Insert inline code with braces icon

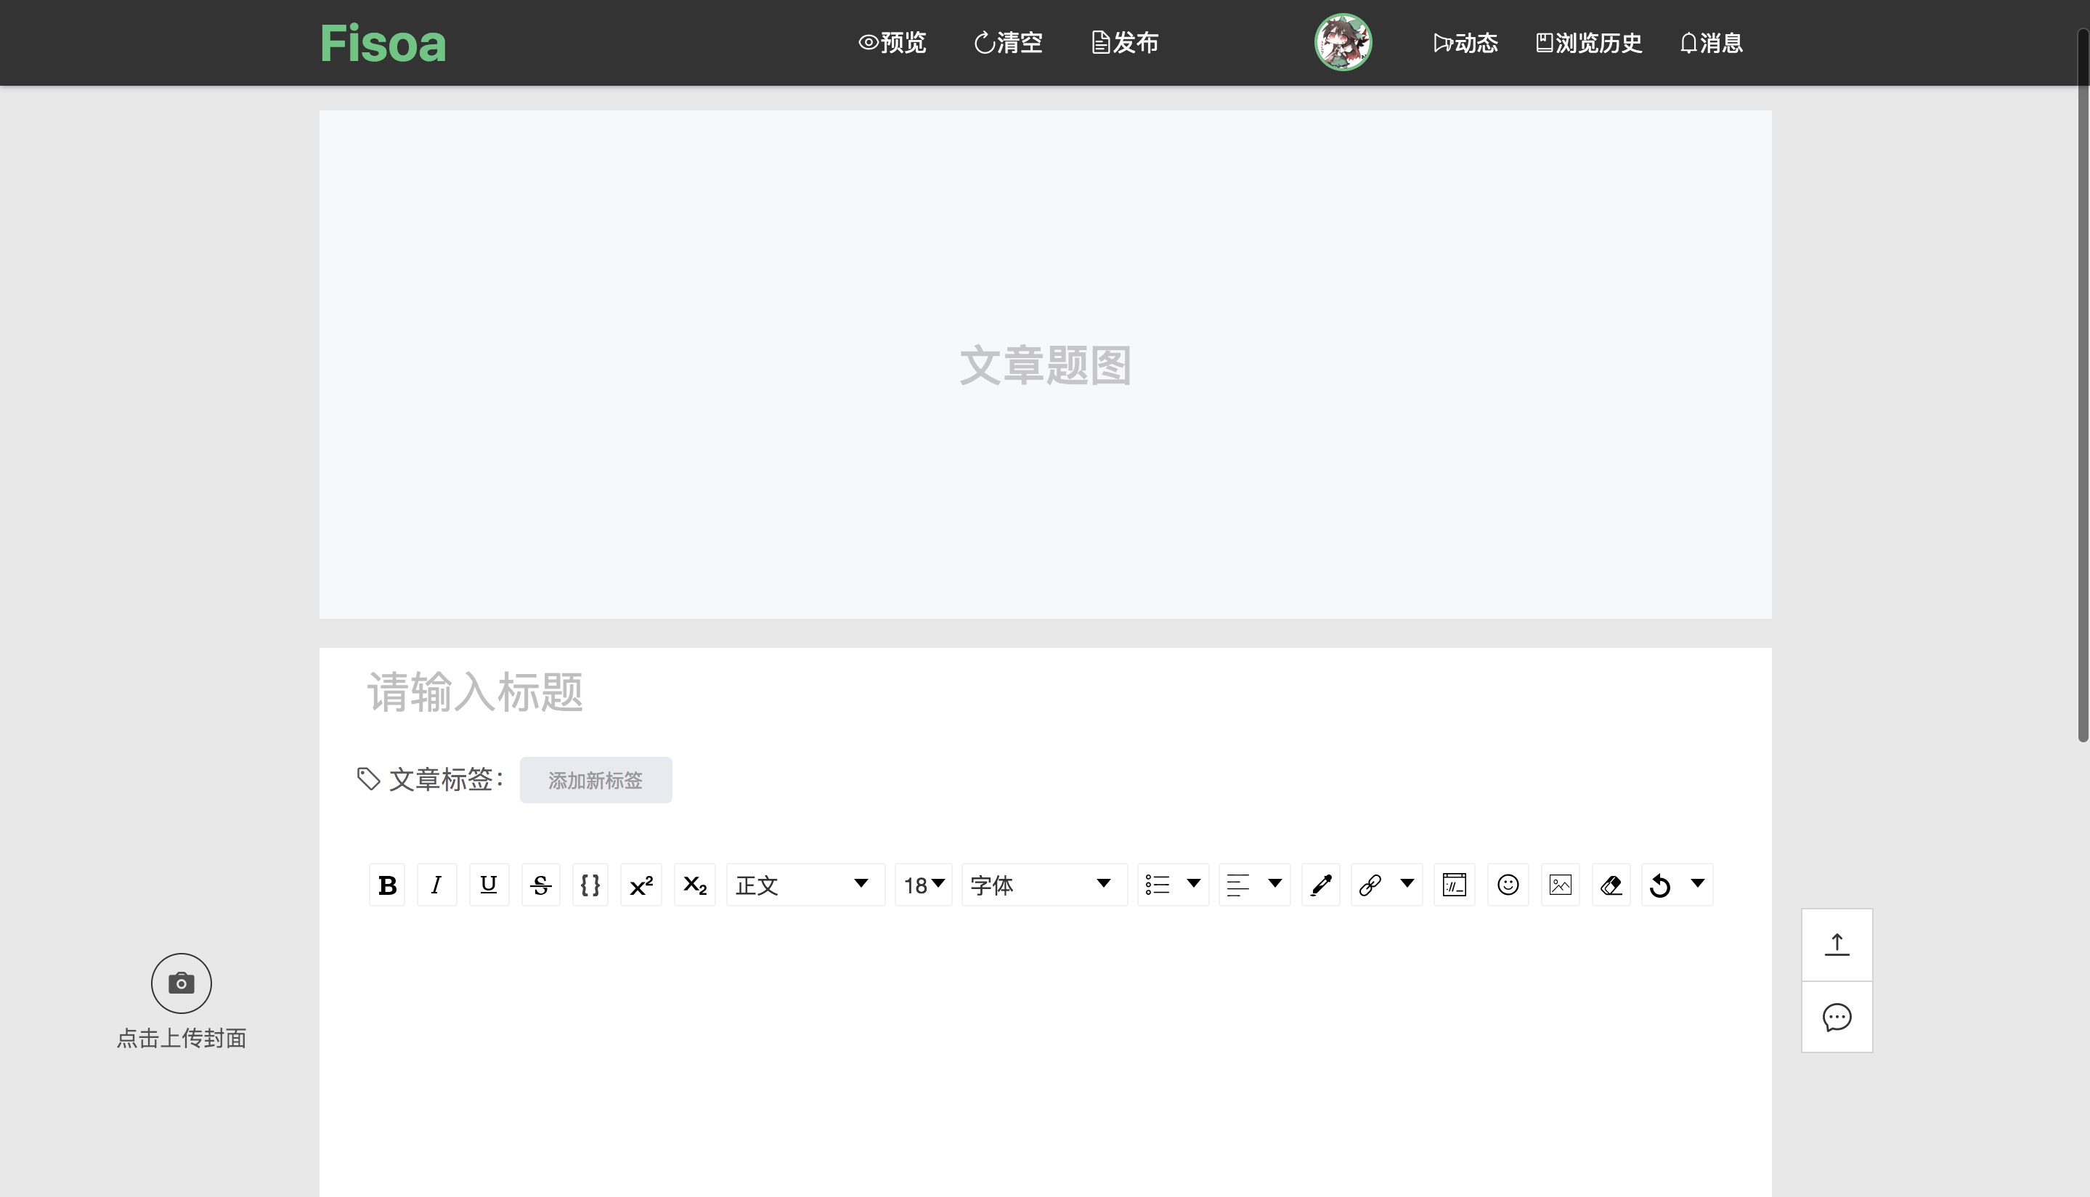click(590, 885)
